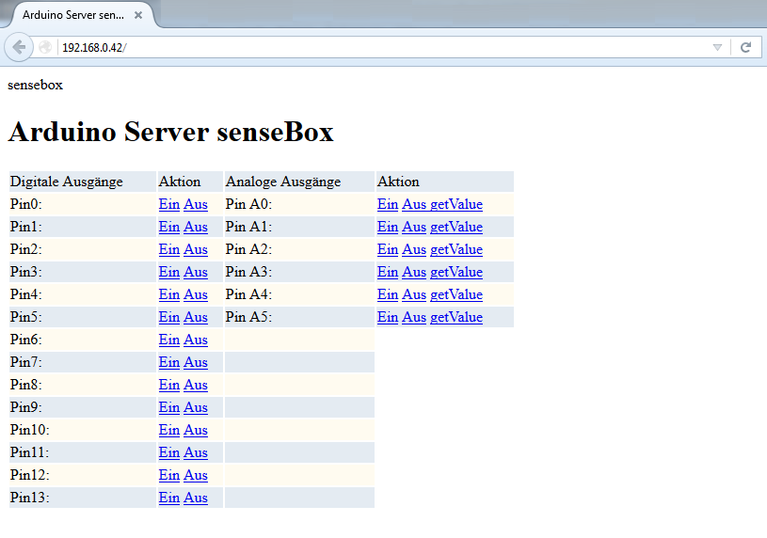Screen dimensions: 767x538
Task: Switch Pin A2 on via Ein
Action: tap(388, 249)
